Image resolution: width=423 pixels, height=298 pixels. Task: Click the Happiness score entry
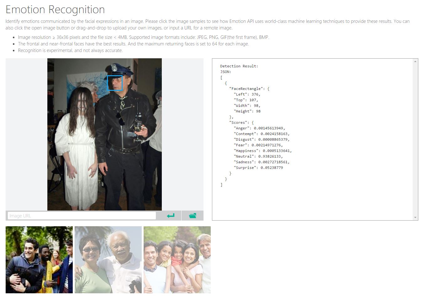coord(262,151)
